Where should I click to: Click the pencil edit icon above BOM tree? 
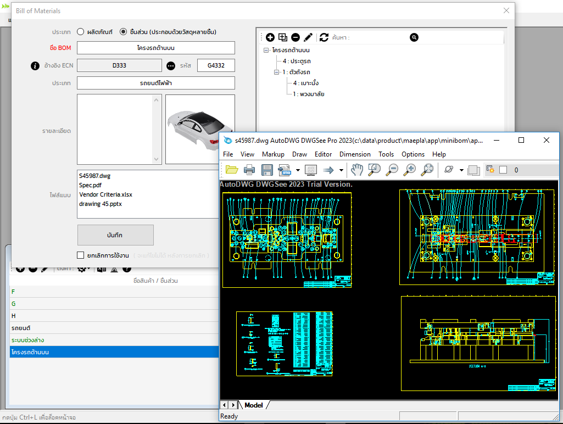tap(308, 37)
